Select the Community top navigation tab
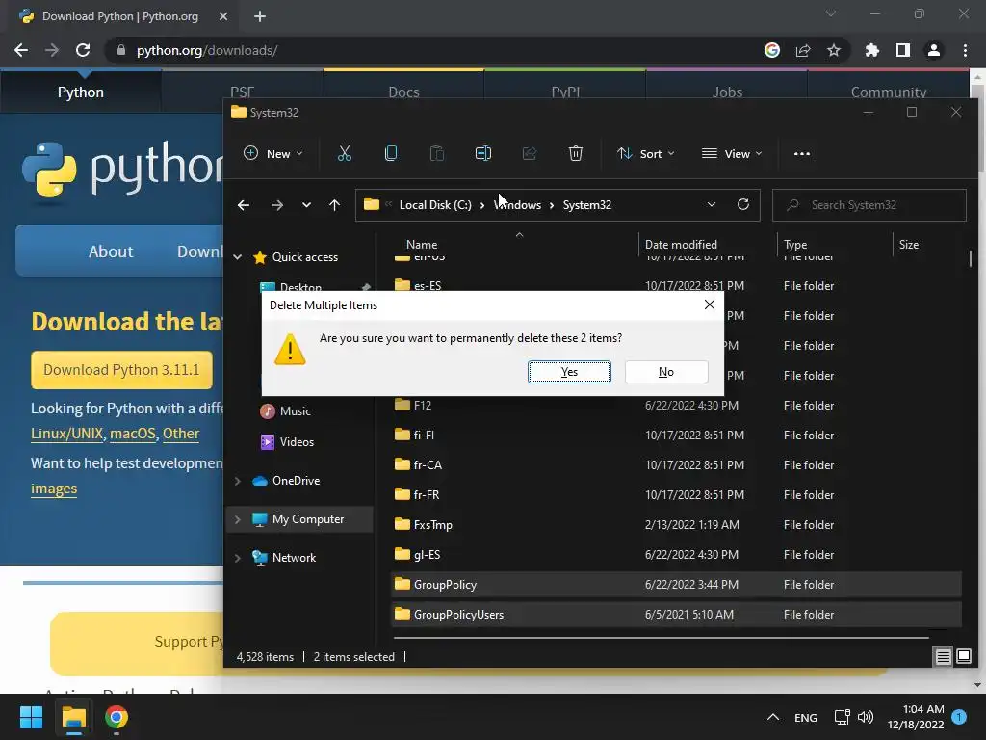 (x=889, y=92)
